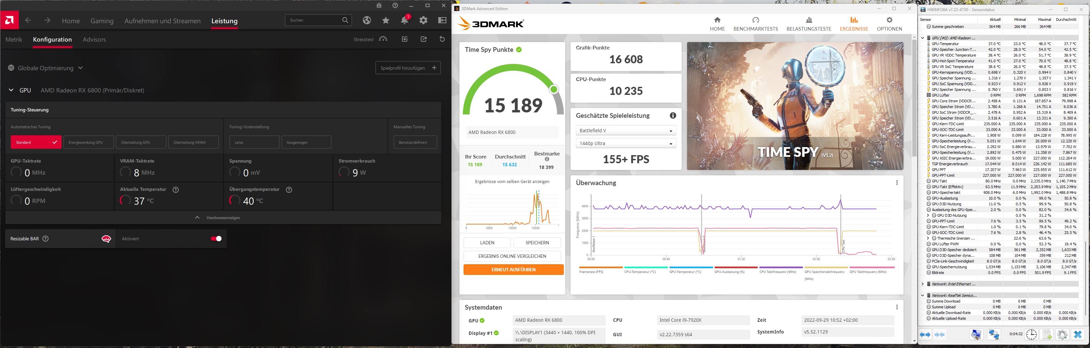
Task: Click HWiNFO network monitors button
Action: click(994, 335)
